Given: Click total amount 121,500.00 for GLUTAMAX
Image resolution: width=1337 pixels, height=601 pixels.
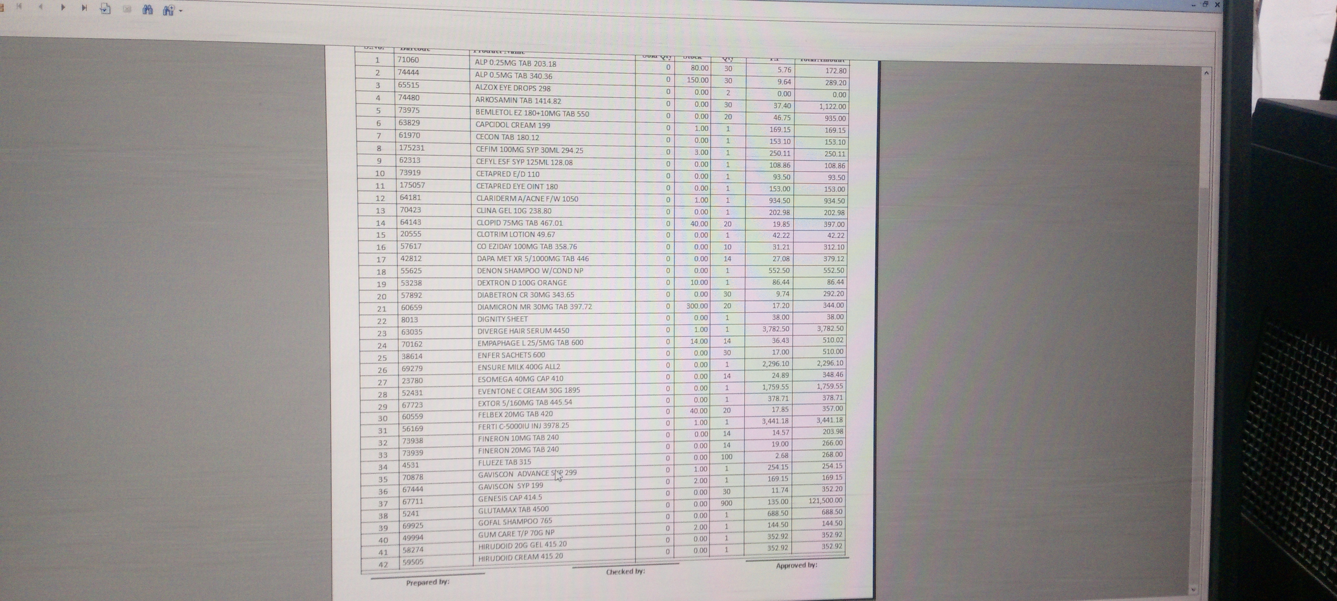Looking at the screenshot, I should [825, 501].
